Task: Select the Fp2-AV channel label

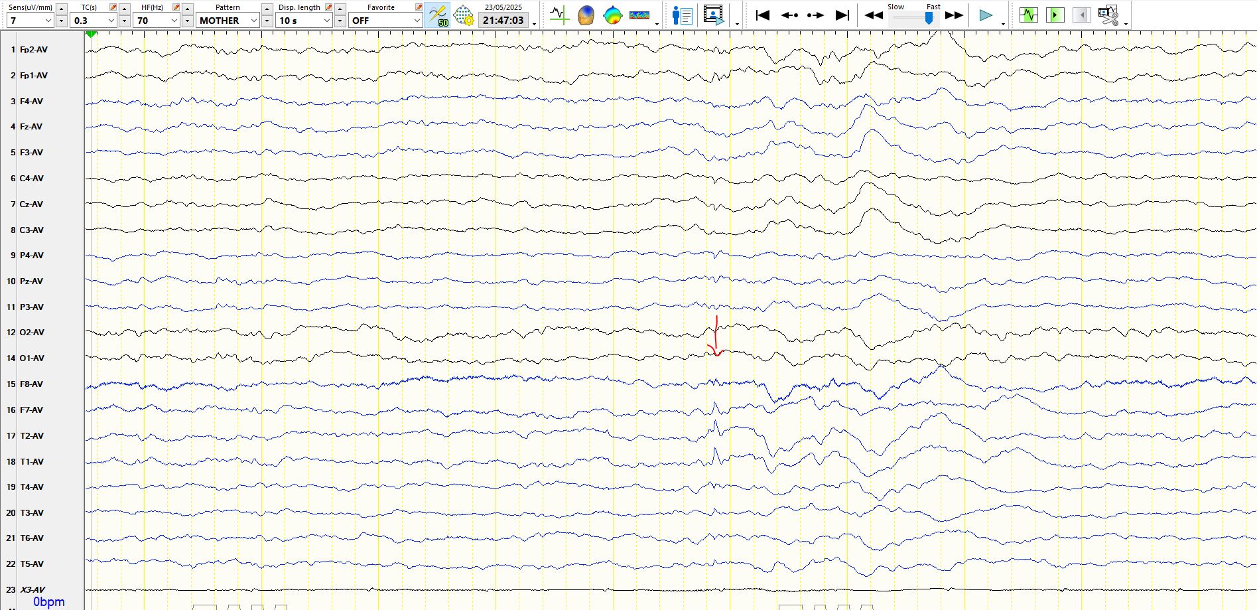Action: click(33, 50)
